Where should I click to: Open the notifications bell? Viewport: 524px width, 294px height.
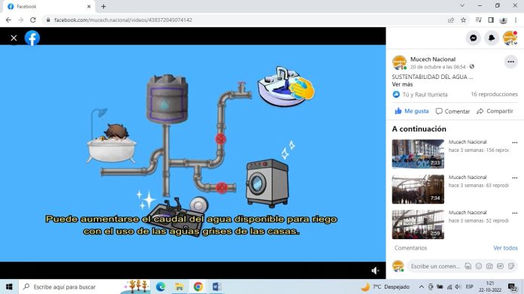point(492,38)
